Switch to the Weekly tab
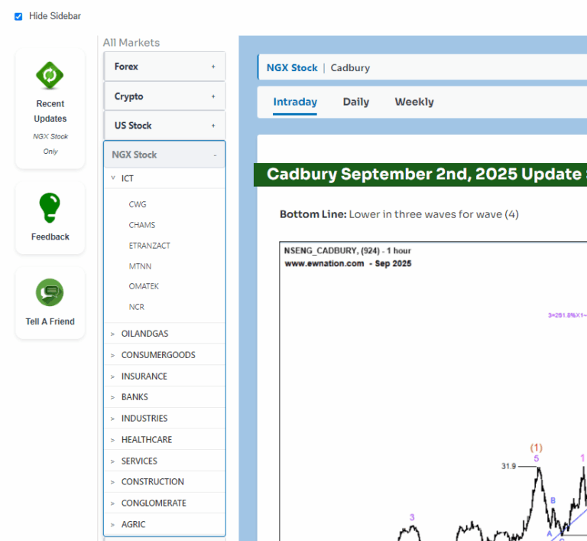This screenshot has height=541, width=587. (414, 102)
